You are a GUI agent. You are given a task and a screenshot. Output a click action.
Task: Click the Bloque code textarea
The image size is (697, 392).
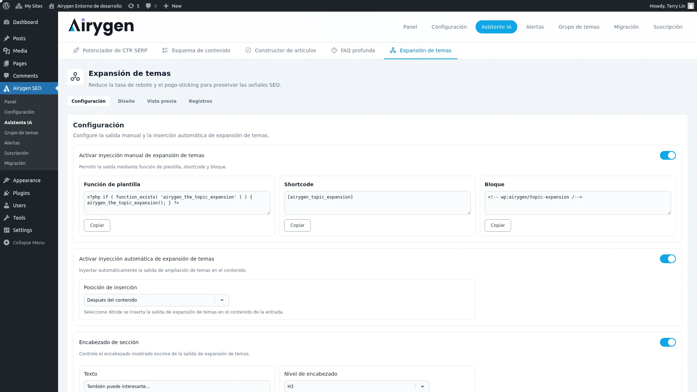(578, 203)
